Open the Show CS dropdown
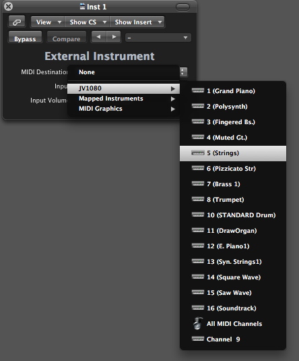 click(88, 22)
